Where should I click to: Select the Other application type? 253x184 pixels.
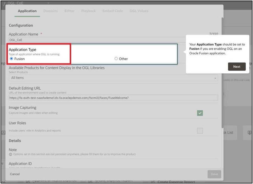point(116,59)
